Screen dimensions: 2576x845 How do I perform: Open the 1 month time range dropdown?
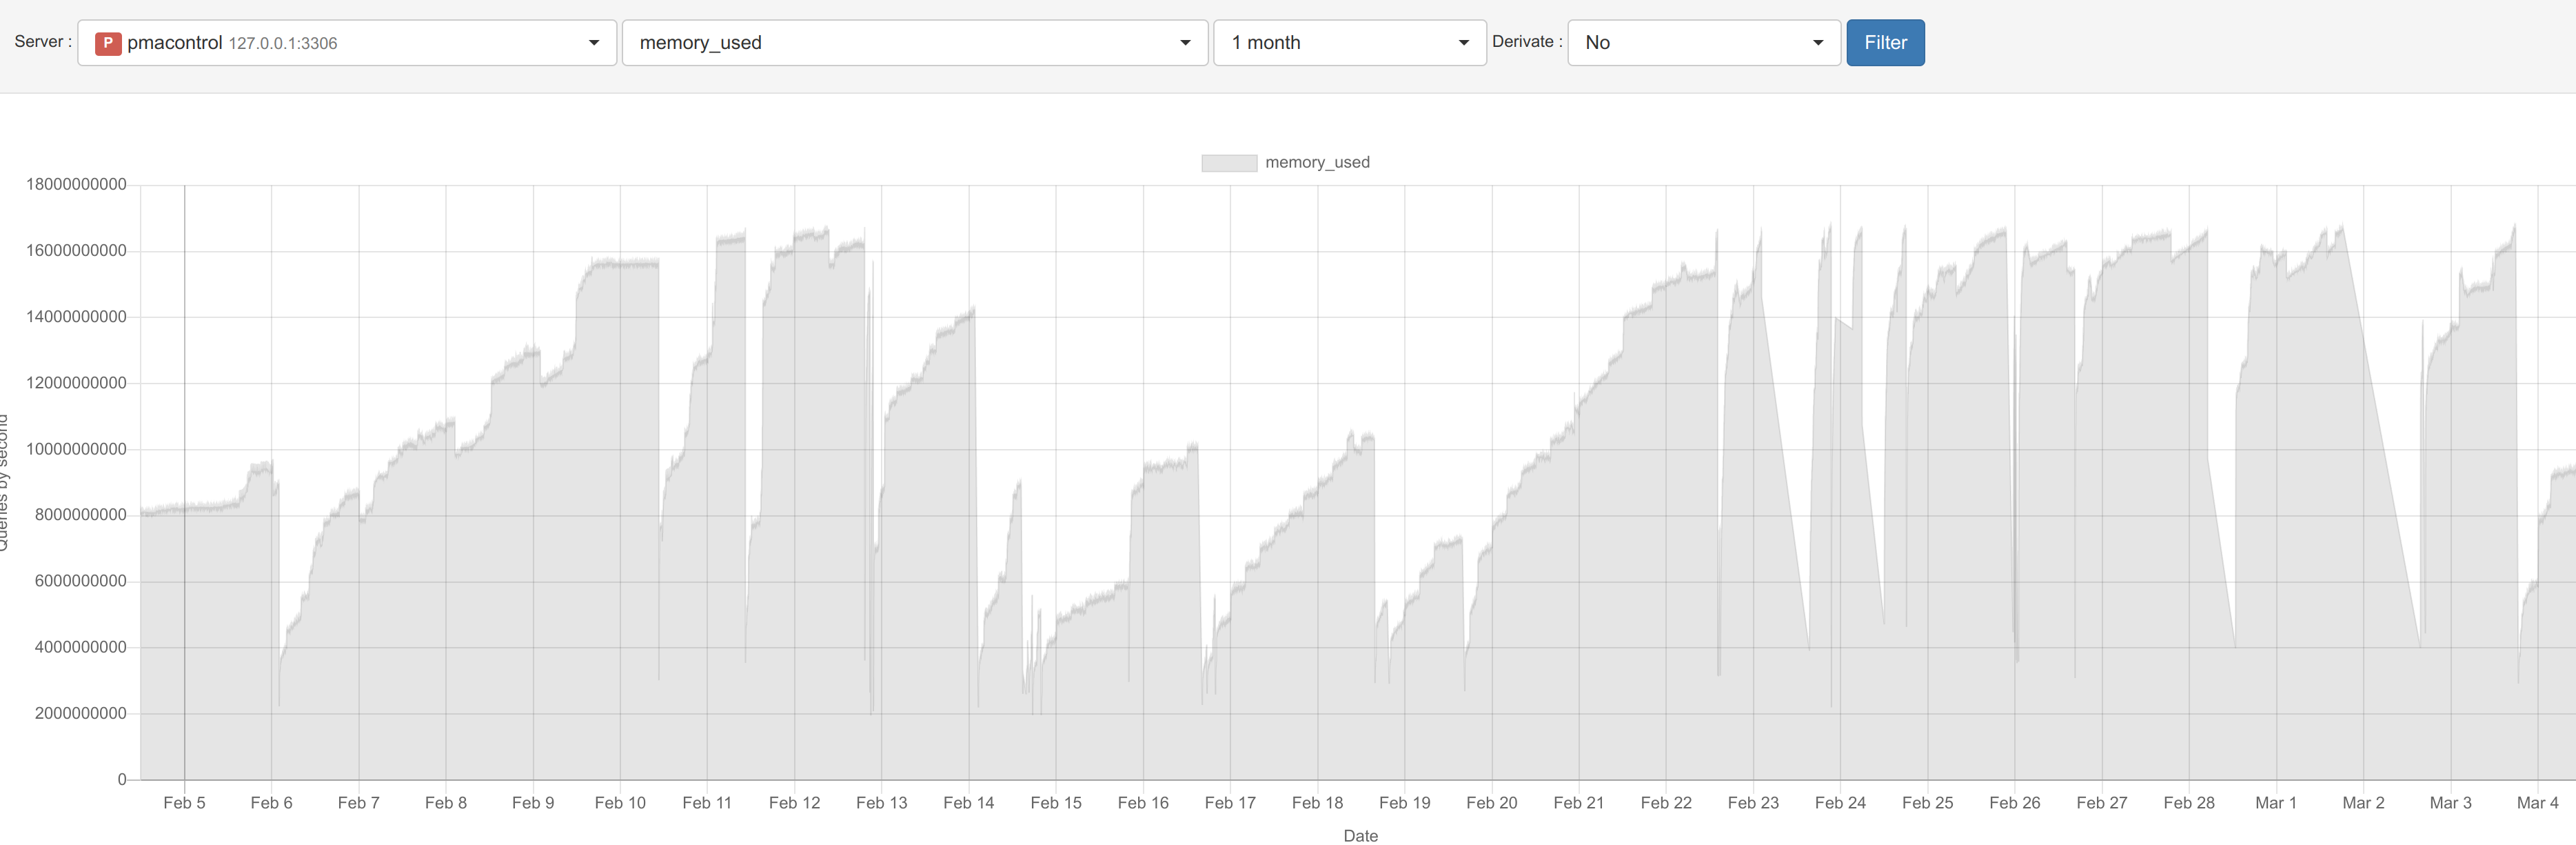[x=1348, y=43]
